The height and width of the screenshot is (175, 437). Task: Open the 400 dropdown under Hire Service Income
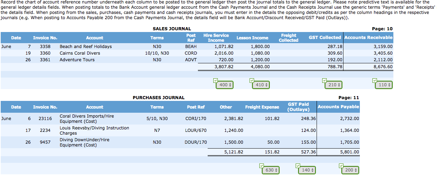pyautogui.click(x=224, y=85)
